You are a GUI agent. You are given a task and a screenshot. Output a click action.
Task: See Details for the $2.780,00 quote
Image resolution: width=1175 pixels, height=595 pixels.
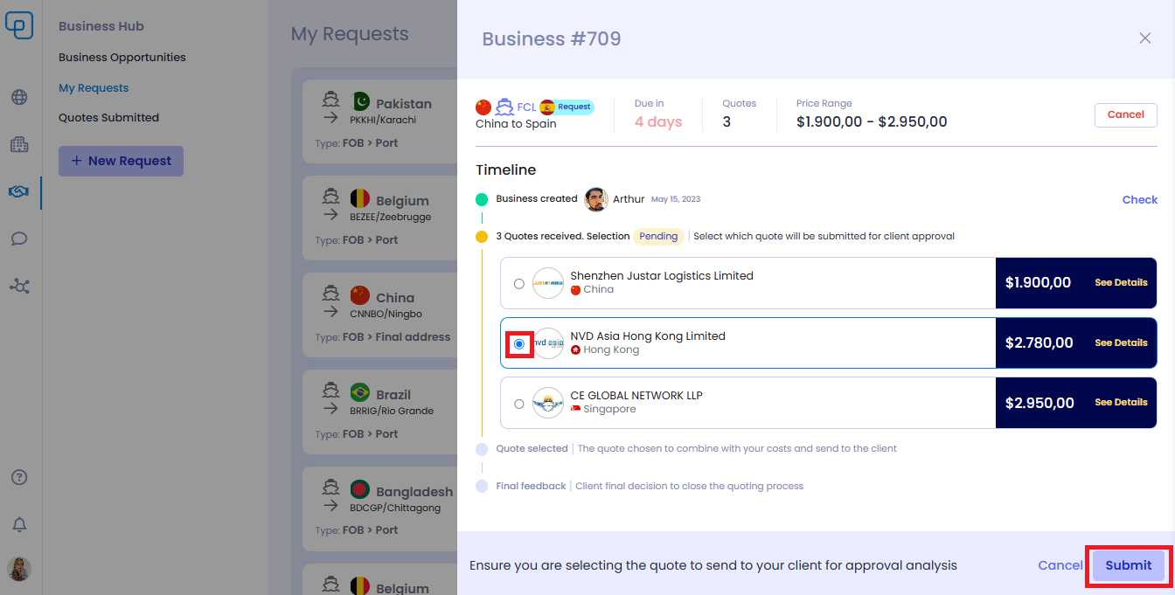coord(1121,343)
